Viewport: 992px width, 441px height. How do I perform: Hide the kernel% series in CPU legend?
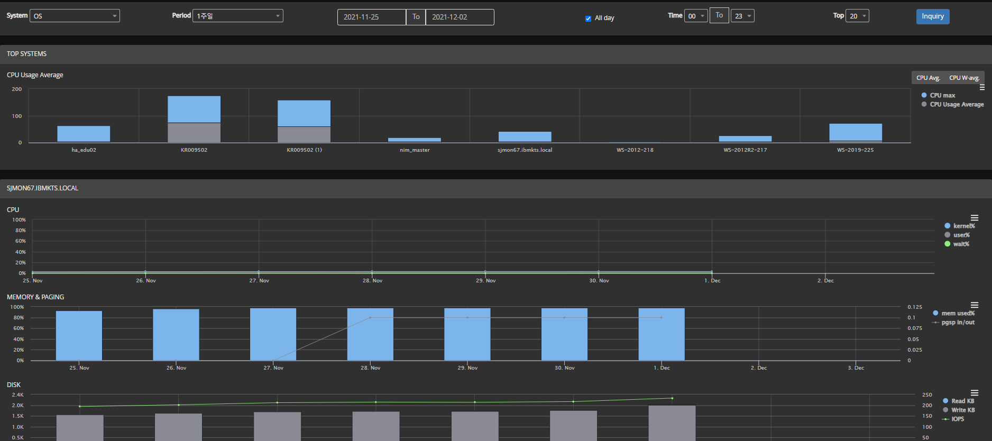click(963, 226)
